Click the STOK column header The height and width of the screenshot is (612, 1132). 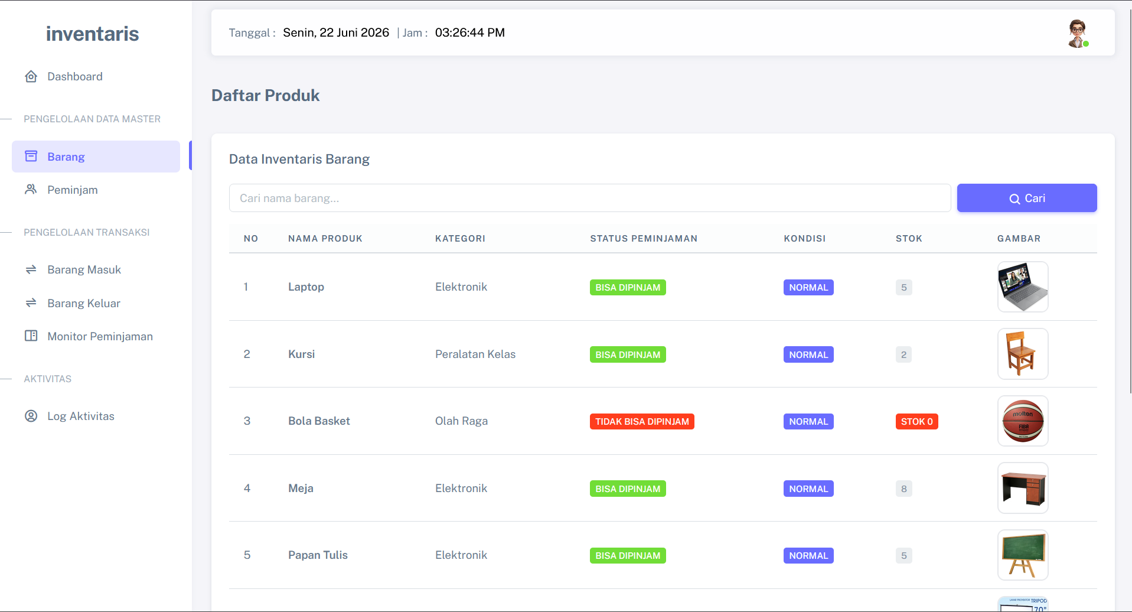[x=909, y=239]
